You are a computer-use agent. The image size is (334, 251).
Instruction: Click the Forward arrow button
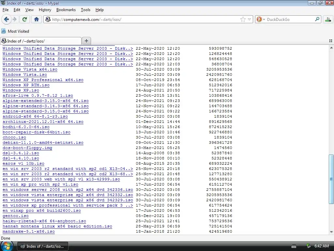click(x=15, y=19)
